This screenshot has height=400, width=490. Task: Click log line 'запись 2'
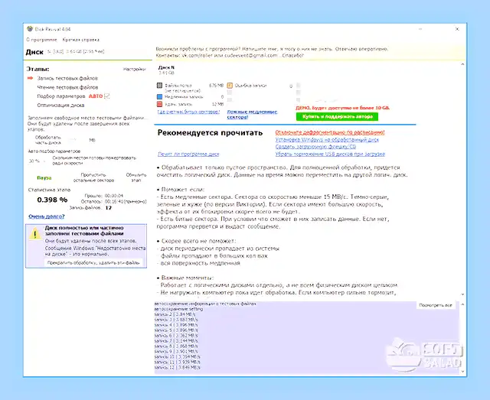coord(175,314)
